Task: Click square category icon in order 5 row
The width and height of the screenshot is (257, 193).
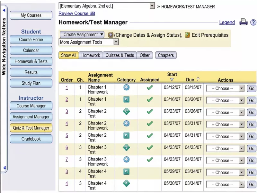Action: (126, 135)
